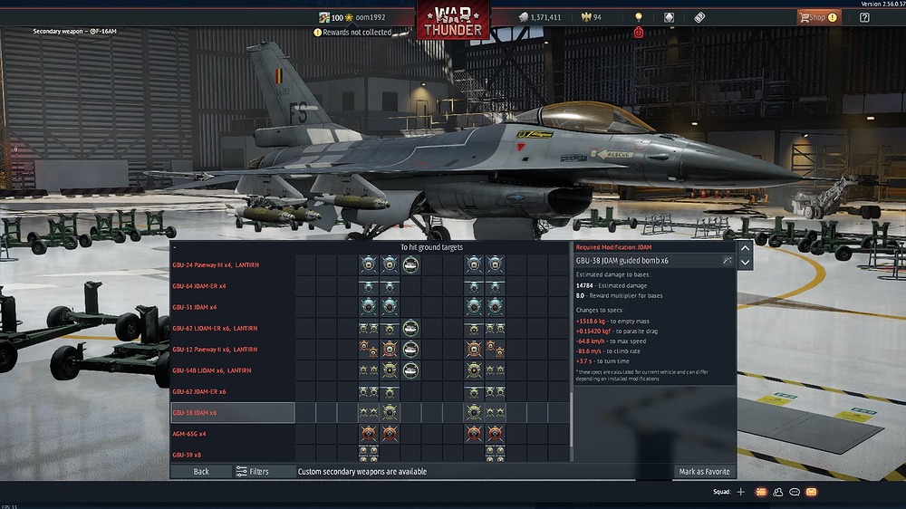Image resolution: width=906 pixels, height=509 pixels.
Task: Click the War Thunder logo
Action: (453, 21)
